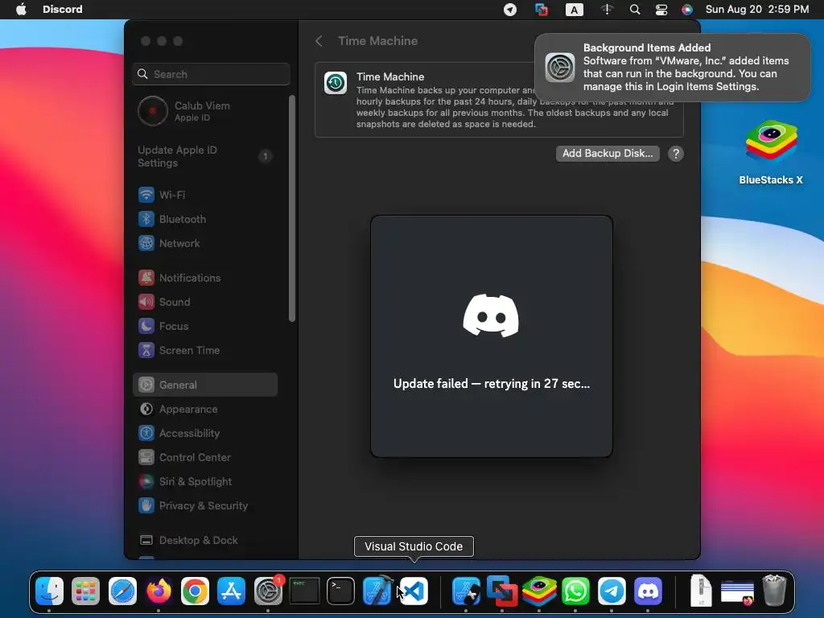824x618 pixels.
Task: Launch Safari from the Dock
Action: point(122,591)
